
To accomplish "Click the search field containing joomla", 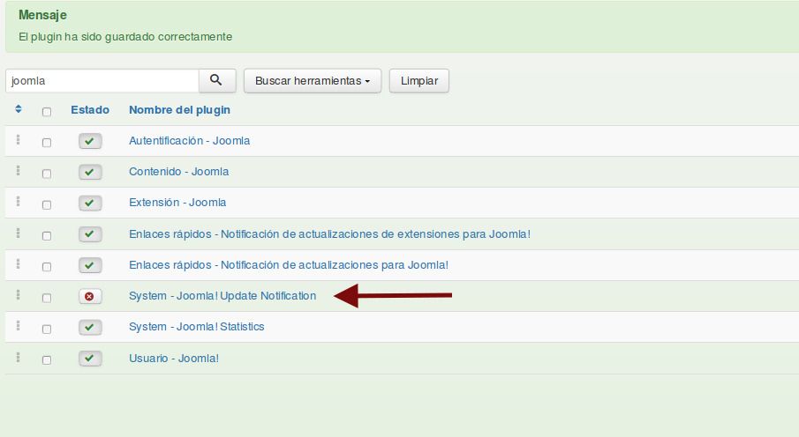I will [x=102, y=81].
